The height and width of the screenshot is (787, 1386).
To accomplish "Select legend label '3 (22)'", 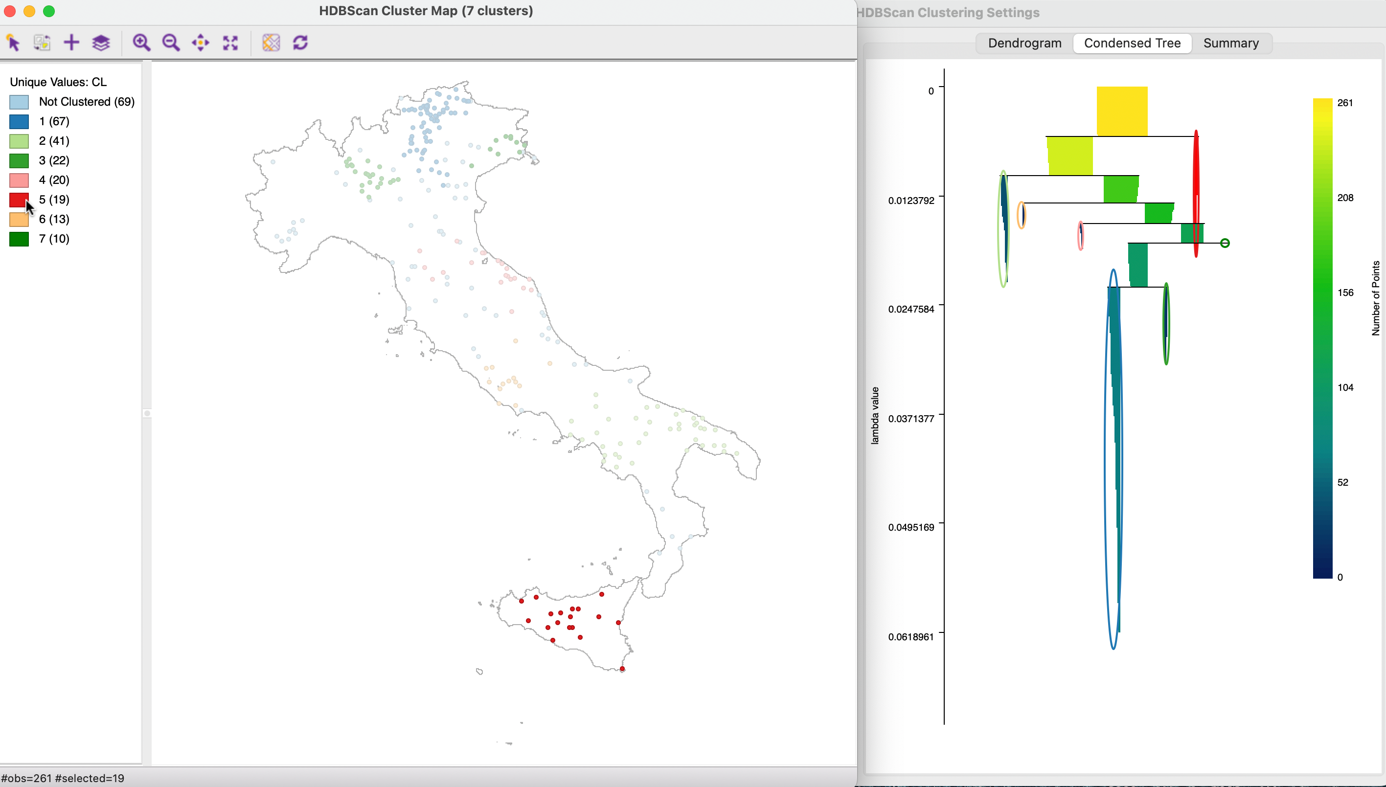I will (x=54, y=160).
